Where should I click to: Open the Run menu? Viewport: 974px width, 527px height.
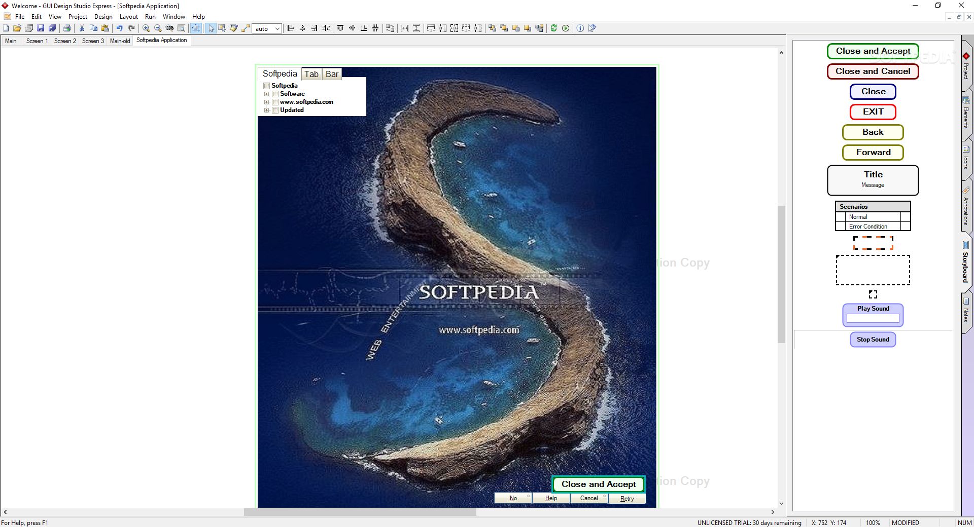click(x=150, y=17)
